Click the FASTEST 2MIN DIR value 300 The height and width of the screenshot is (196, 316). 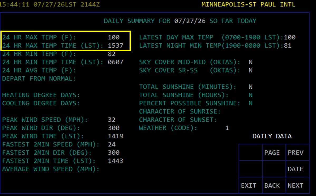click(114, 153)
